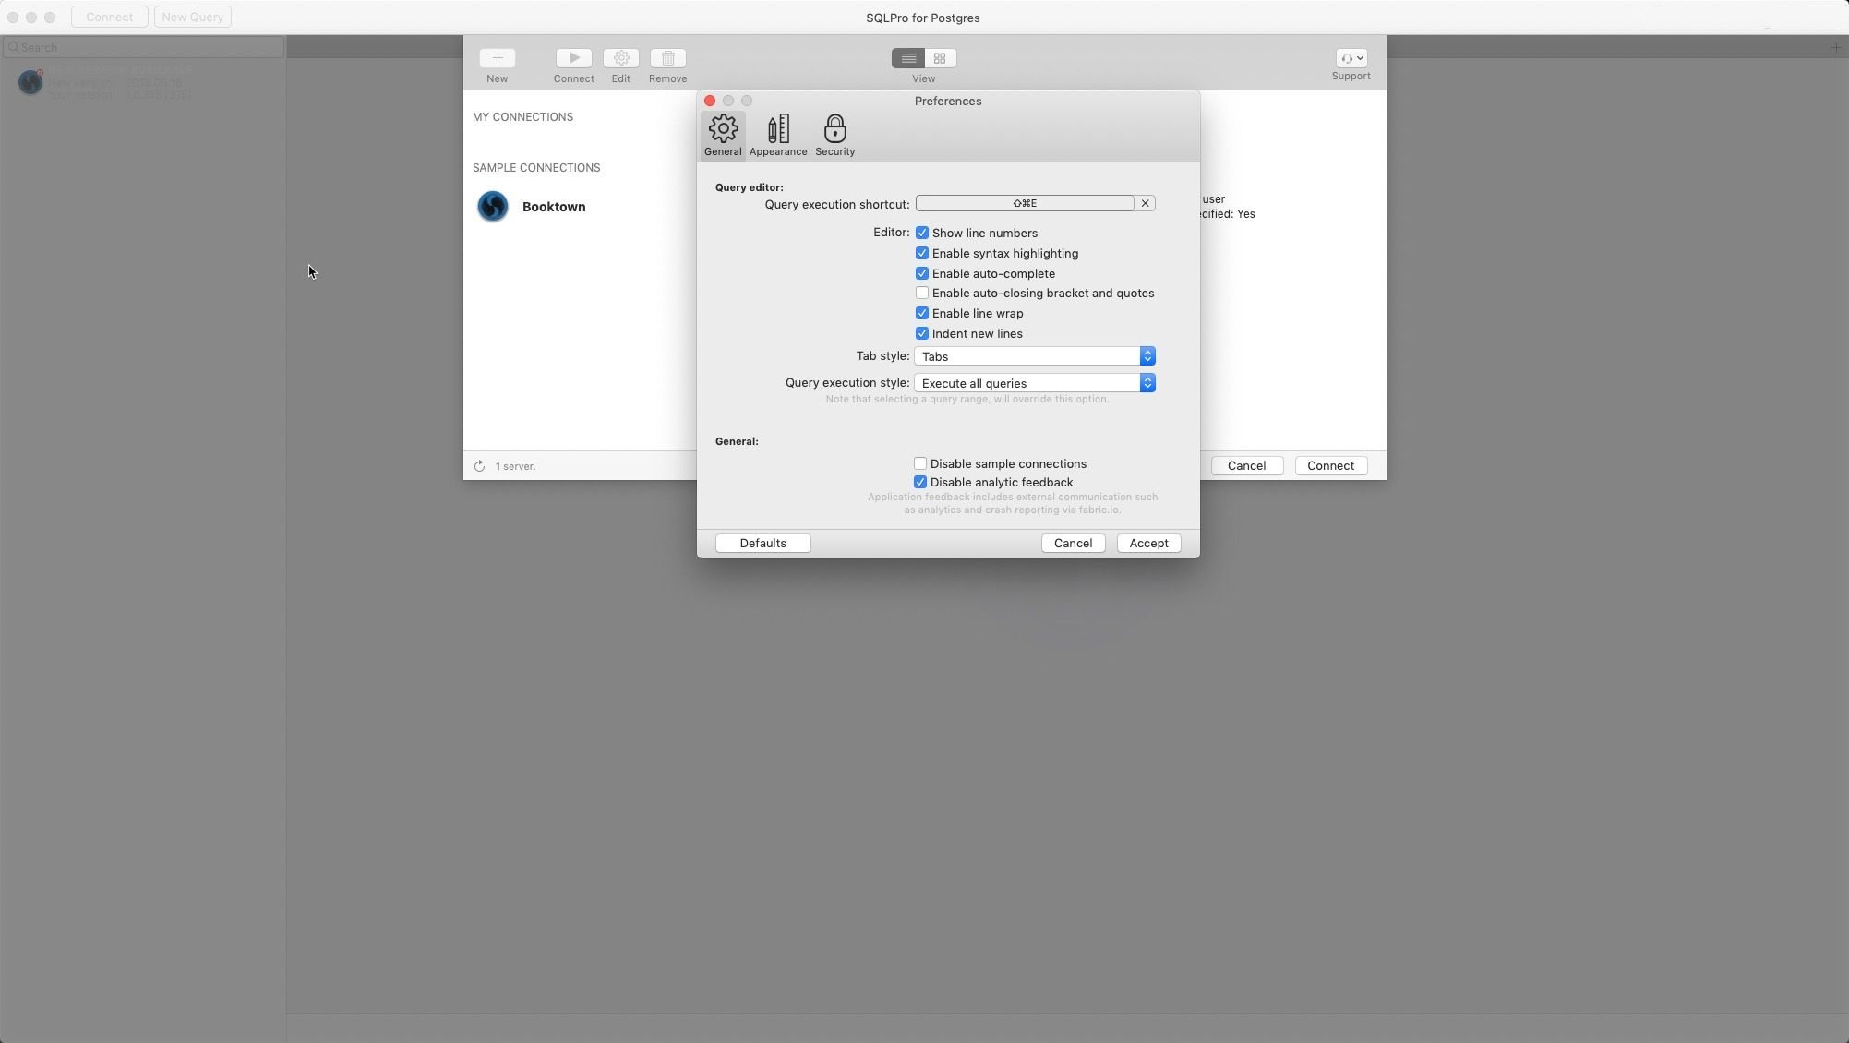Toggle Enable line wrap checkbox

tap(921, 313)
